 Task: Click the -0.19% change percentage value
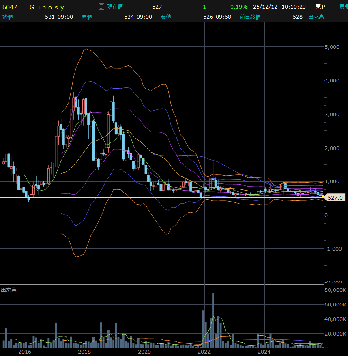tap(237, 7)
